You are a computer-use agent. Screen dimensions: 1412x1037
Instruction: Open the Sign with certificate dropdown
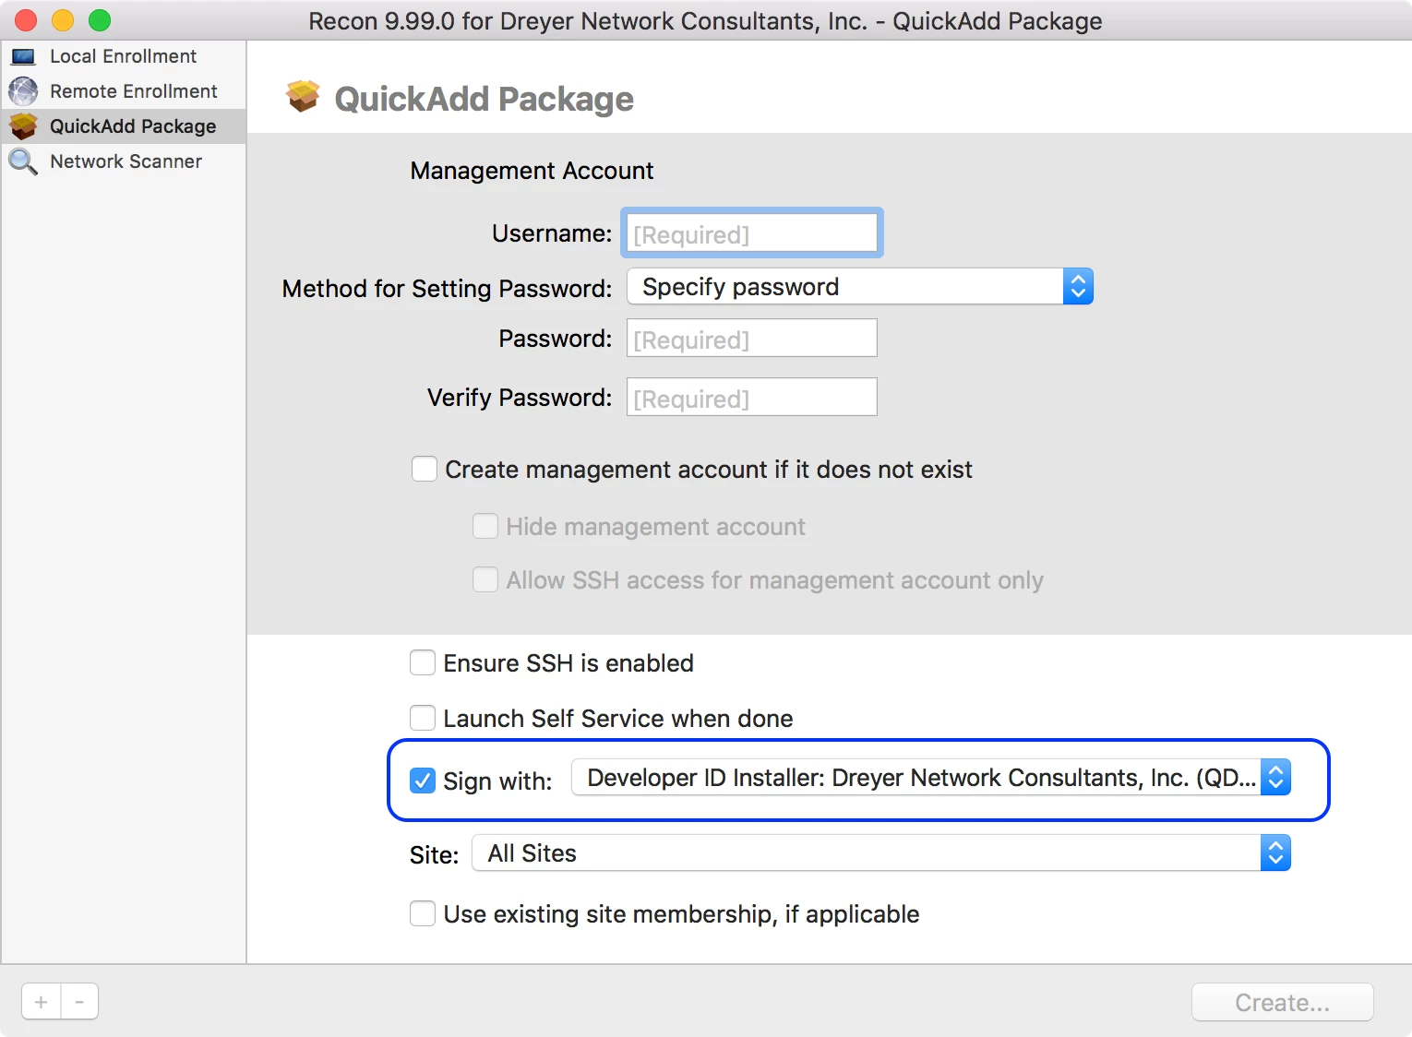pos(931,778)
